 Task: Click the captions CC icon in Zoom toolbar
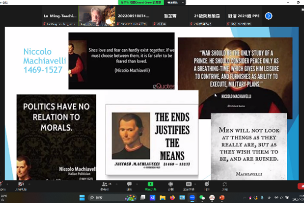pyautogui.click(x=188, y=184)
